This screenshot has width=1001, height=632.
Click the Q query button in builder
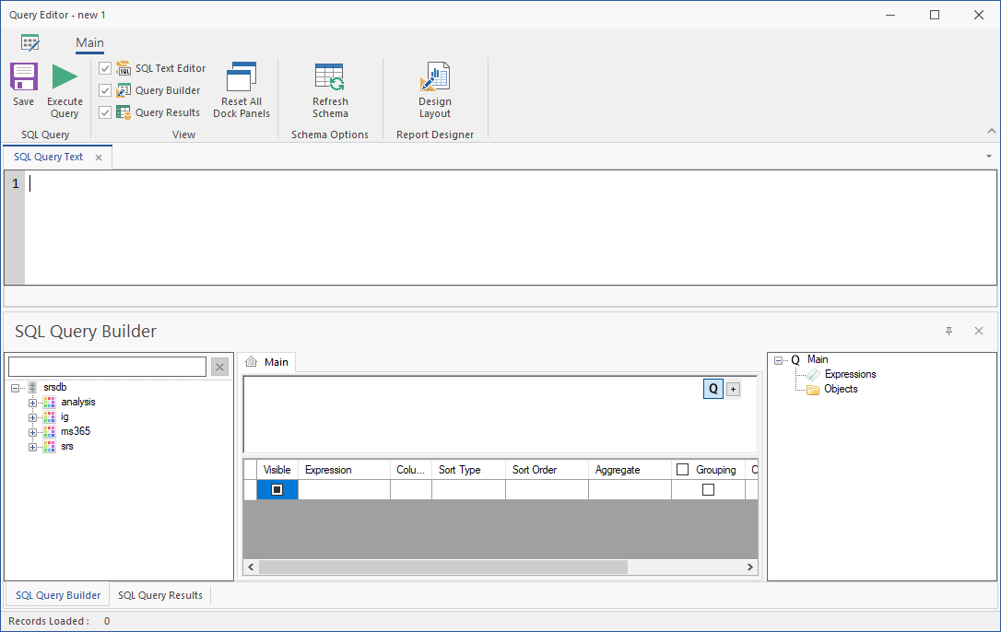tap(713, 389)
